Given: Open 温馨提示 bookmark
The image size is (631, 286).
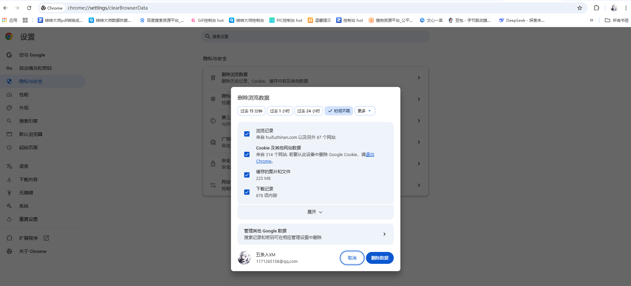Looking at the screenshot, I should point(319,20).
